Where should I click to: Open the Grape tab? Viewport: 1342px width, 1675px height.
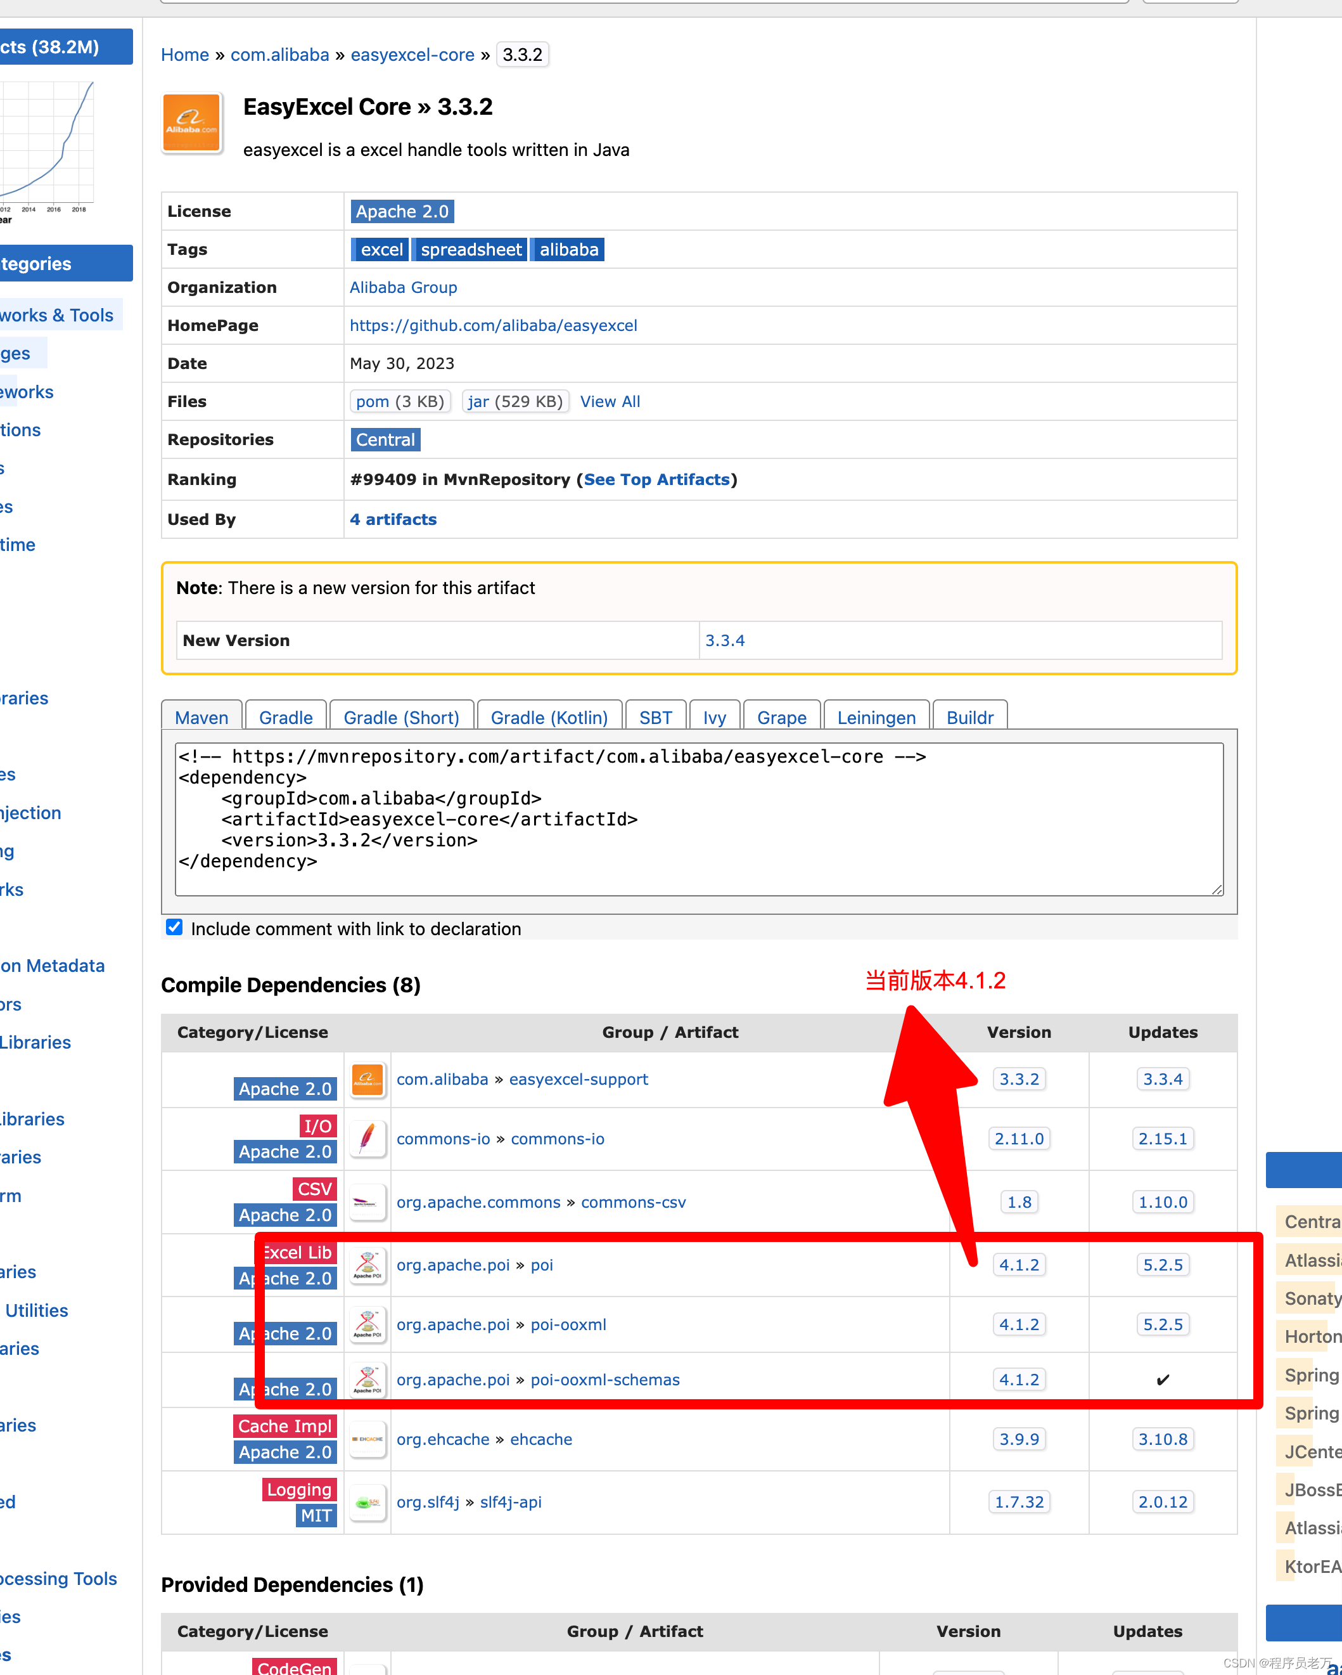[x=781, y=716]
